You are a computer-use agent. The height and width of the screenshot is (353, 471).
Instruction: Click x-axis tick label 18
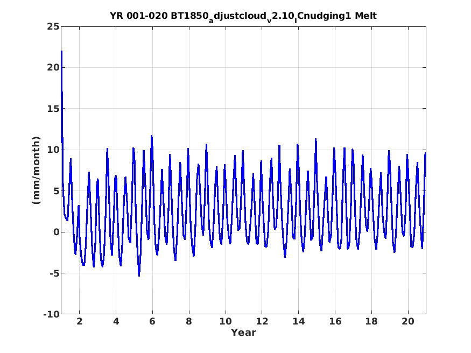(371, 321)
